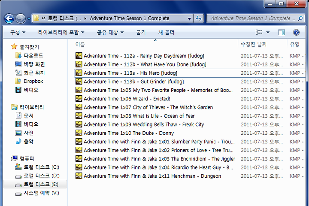Click the search magnifier icon
309x206 pixels.
pyautogui.click(x=300, y=18)
